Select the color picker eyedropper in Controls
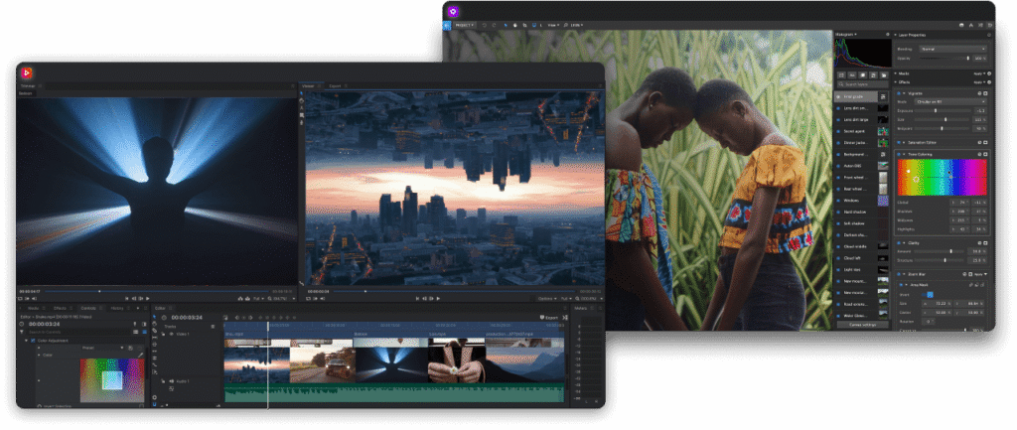 (141, 355)
